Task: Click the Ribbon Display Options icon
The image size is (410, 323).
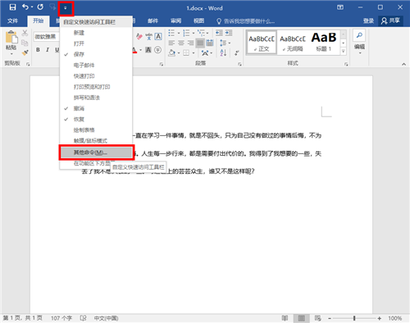Action: point(340,7)
